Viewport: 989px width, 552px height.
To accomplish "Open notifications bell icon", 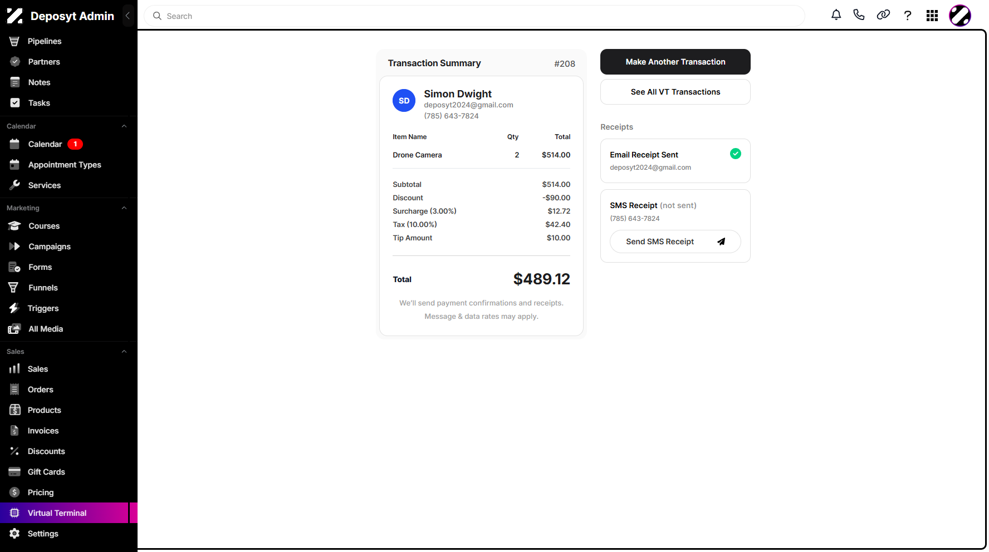I will (x=836, y=15).
